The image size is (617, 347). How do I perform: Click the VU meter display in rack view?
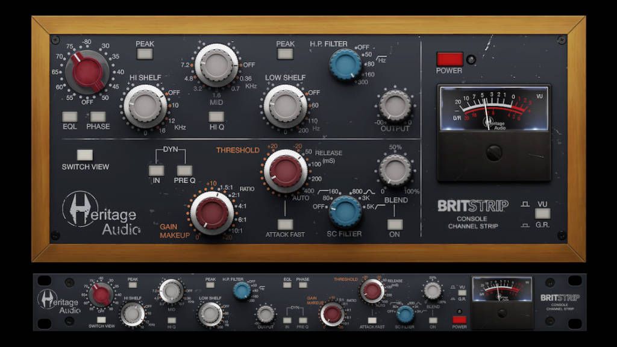coord(502,290)
